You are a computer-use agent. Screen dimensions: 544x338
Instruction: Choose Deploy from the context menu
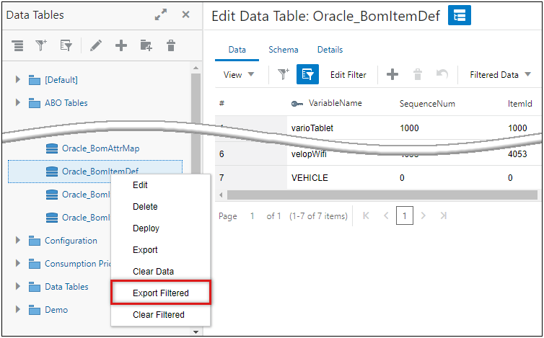point(161,228)
